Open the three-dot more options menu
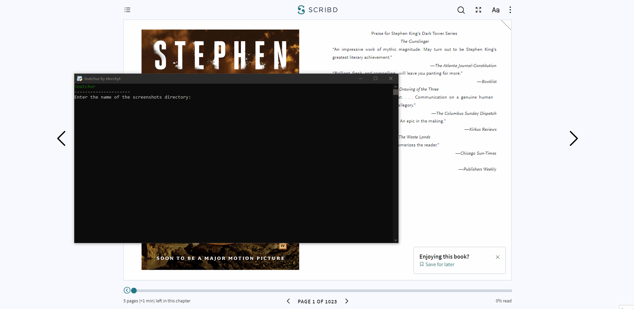634x309 pixels. click(x=510, y=10)
